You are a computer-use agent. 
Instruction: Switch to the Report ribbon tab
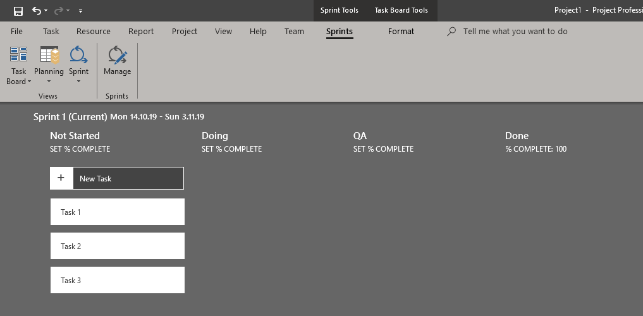tap(140, 32)
